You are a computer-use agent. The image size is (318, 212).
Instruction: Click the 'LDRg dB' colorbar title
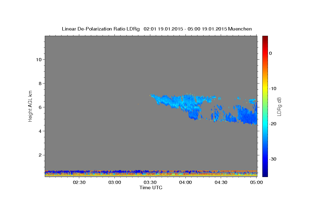(x=279, y=107)
